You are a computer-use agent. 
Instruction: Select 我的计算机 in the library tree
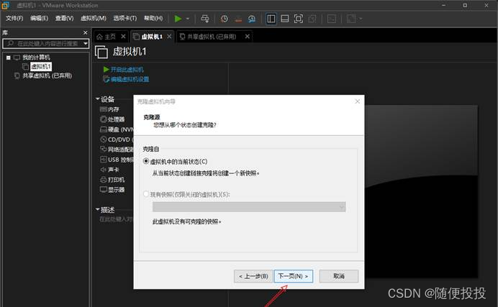(36, 58)
